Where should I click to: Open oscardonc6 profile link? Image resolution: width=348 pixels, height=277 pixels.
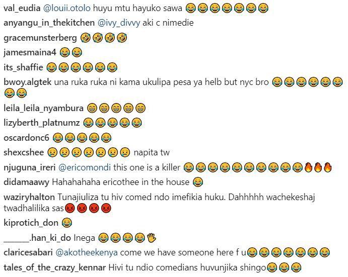click(x=26, y=138)
